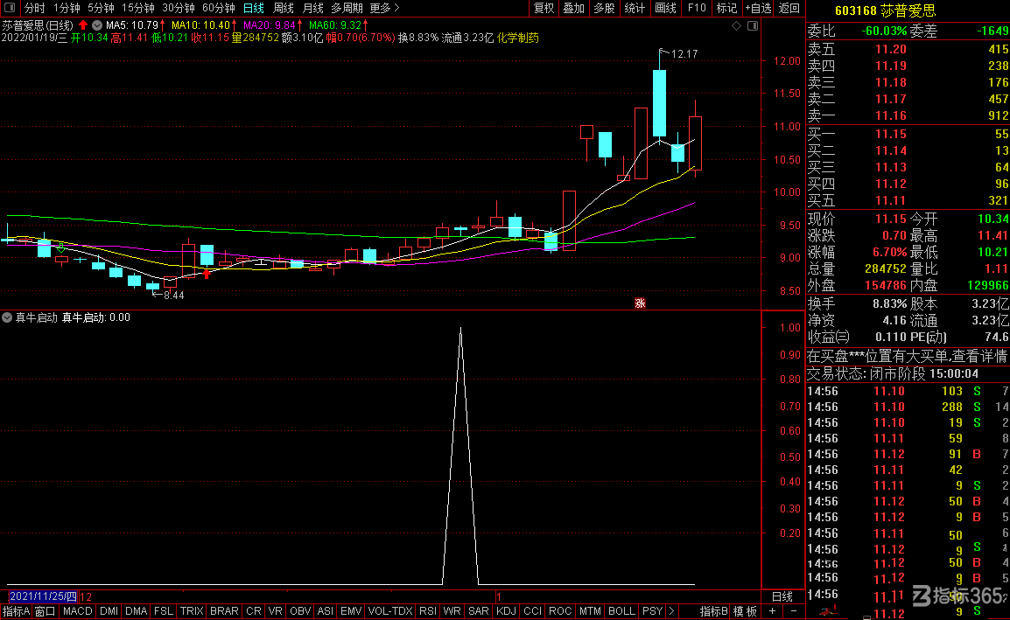Click the panel toggle icon left of 分时
1010x620 pixels.
click(x=9, y=8)
